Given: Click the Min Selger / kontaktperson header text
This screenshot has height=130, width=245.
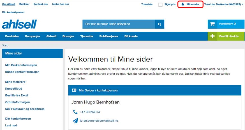Looking at the screenshot, I should [98, 90].
